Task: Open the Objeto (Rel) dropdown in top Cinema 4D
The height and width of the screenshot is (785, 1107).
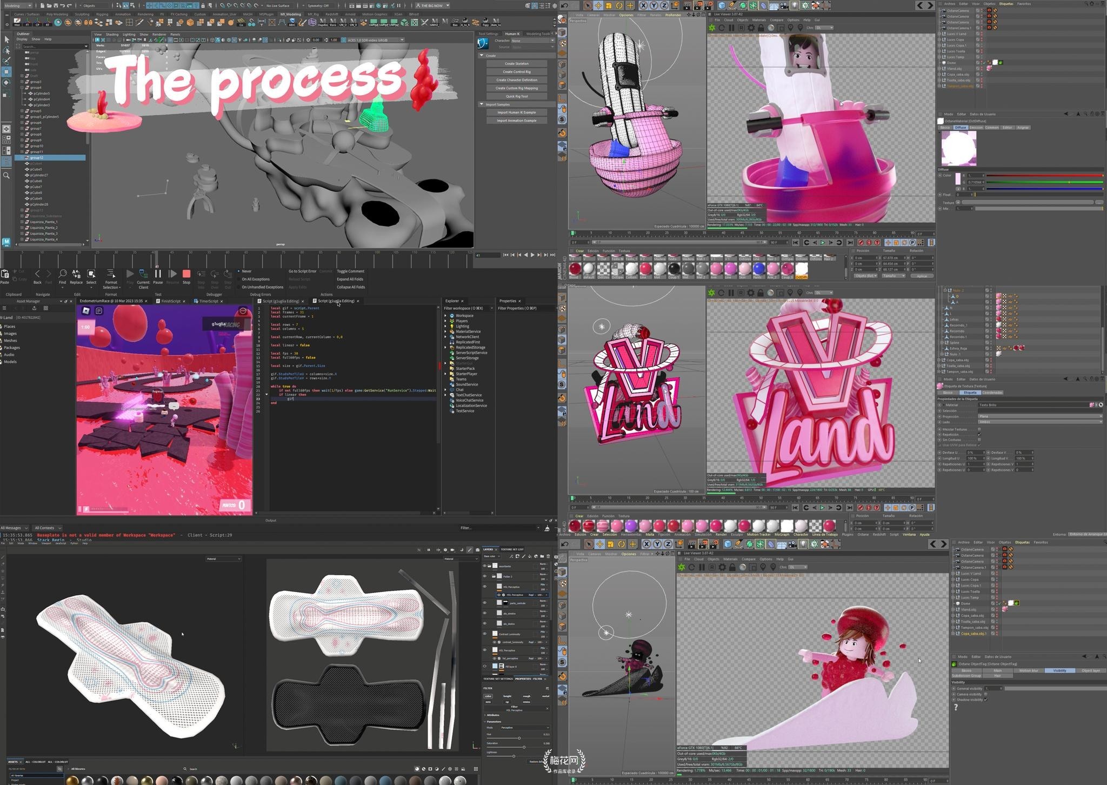Action: [x=865, y=276]
